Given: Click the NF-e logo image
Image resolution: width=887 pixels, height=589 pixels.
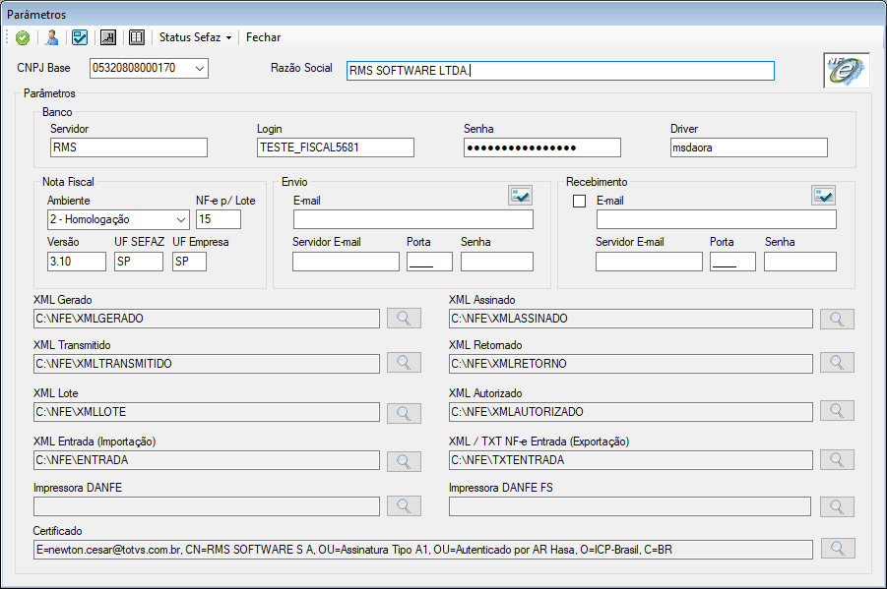Looking at the screenshot, I should pyautogui.click(x=847, y=70).
